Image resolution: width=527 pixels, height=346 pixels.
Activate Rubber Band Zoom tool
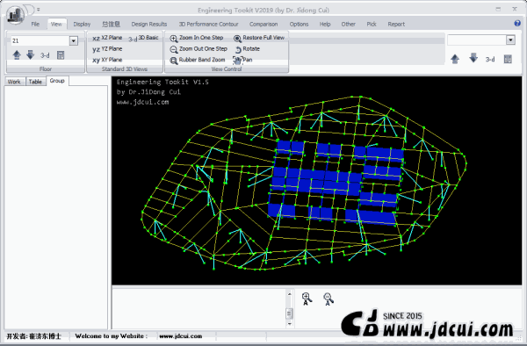[x=173, y=61]
